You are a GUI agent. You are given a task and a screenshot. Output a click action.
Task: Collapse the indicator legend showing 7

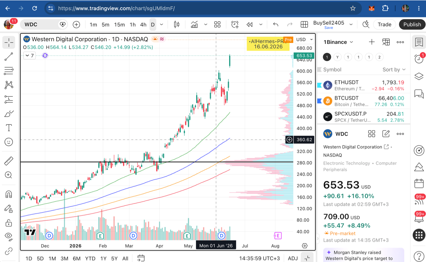(x=30, y=55)
